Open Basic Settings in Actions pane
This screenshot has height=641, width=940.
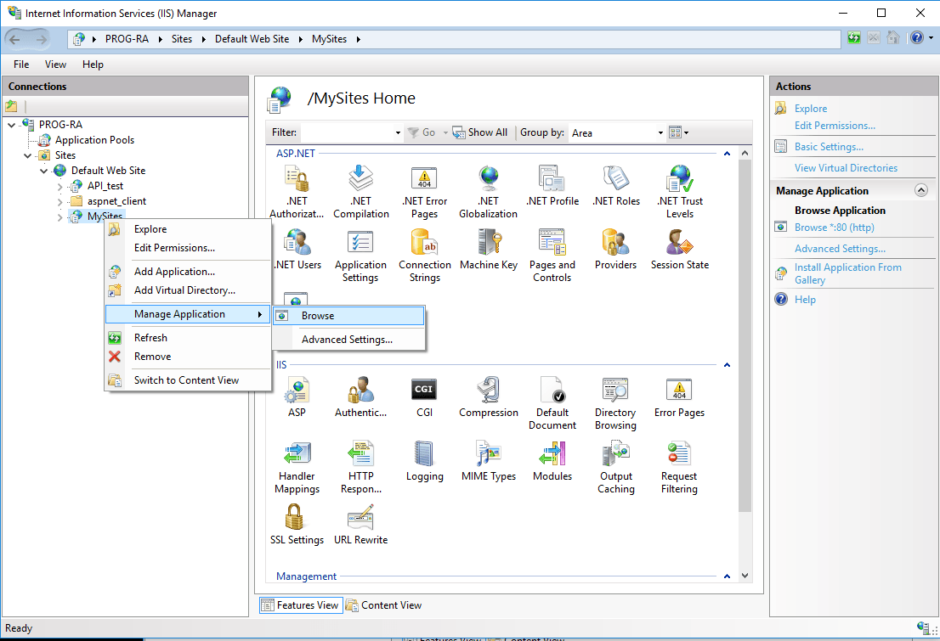point(829,146)
